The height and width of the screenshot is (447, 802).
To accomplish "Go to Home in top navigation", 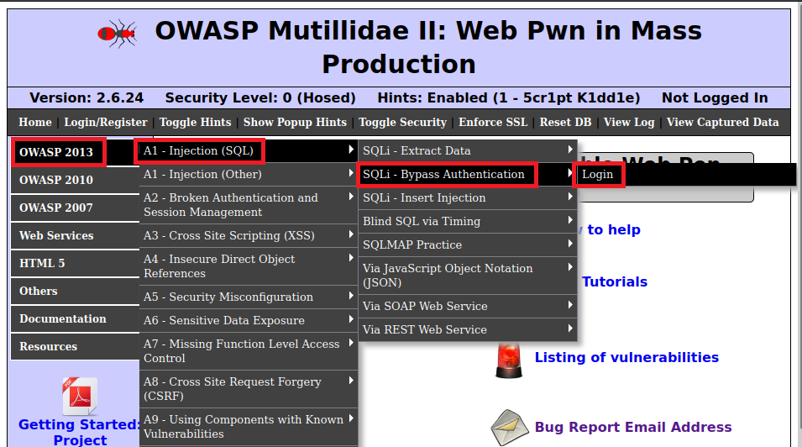I will tap(35, 123).
